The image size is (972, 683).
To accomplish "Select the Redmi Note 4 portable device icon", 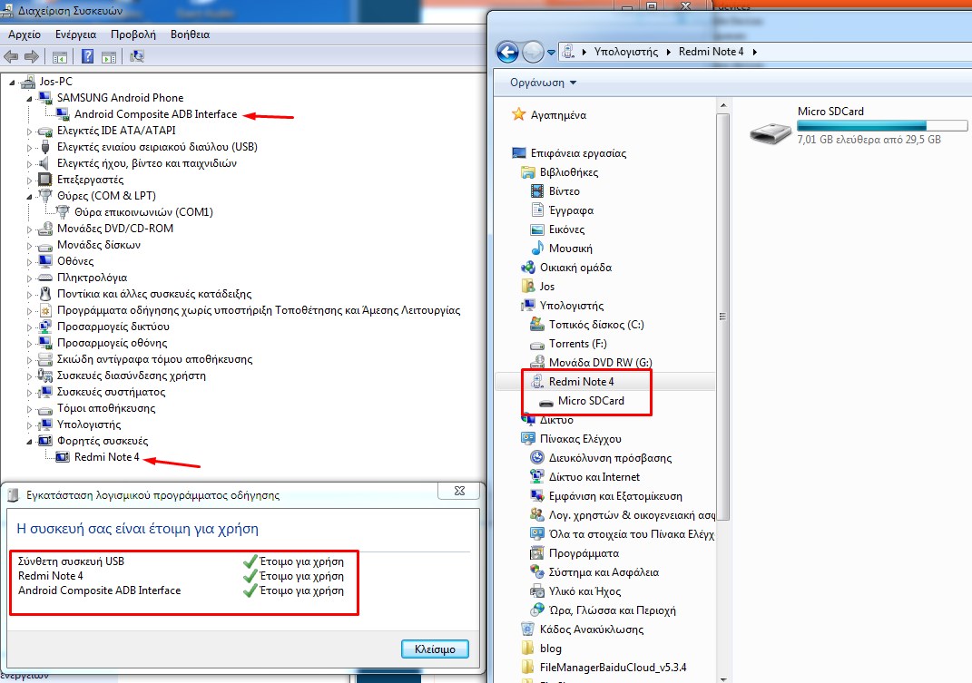I will [62, 457].
